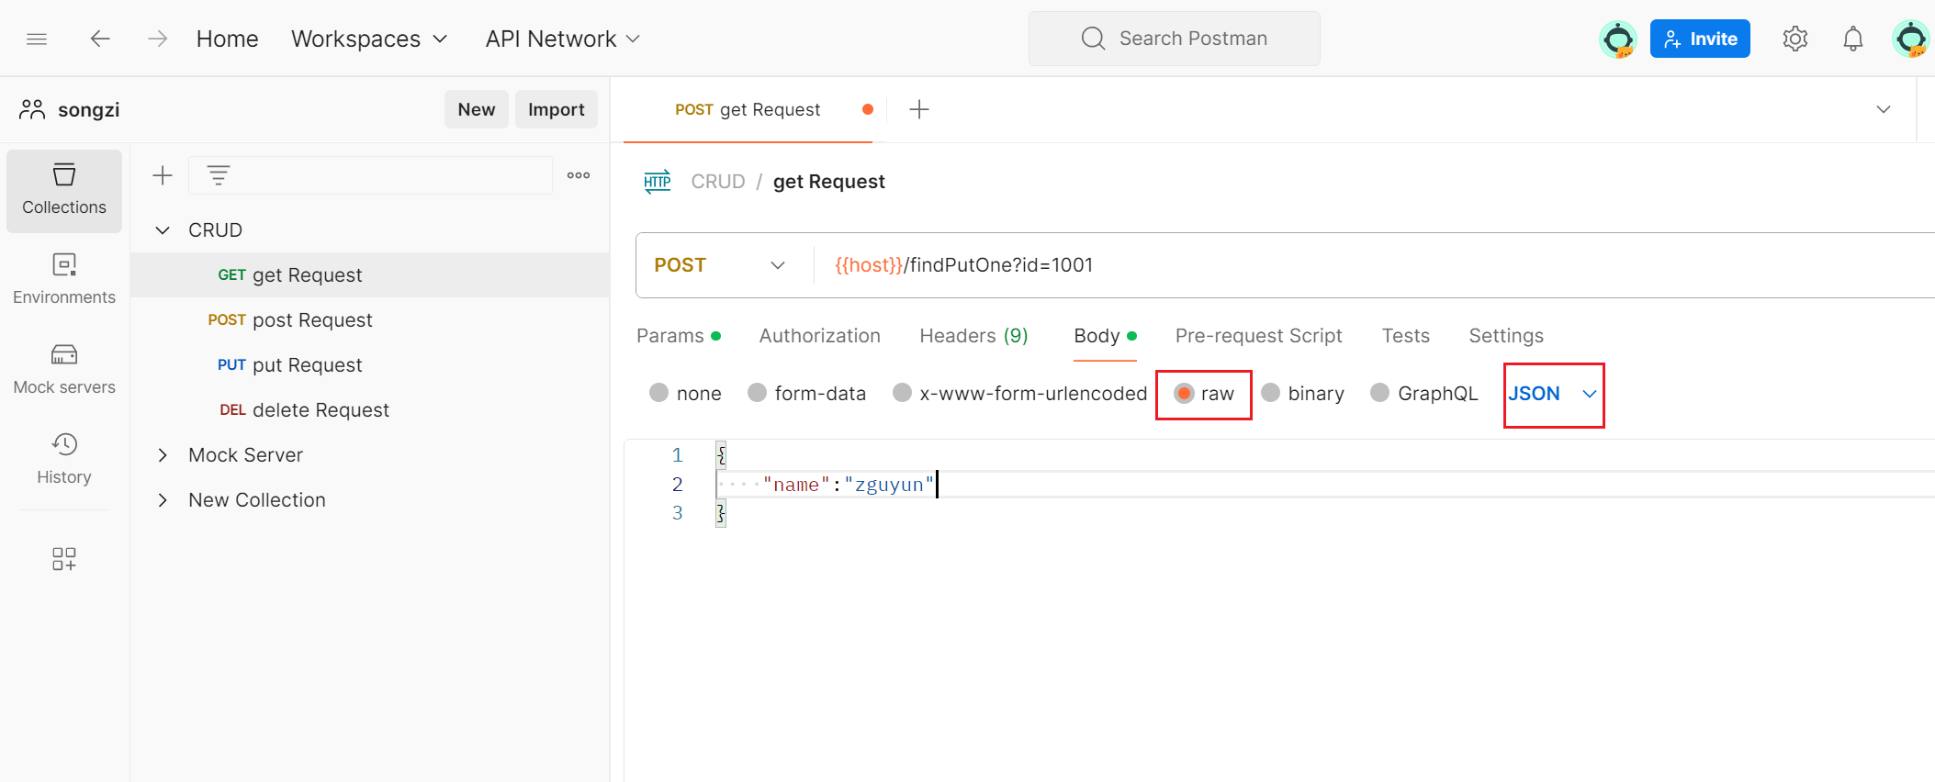Viewport: 1935px width, 782px height.
Task: Click the filter collections icon
Action: click(x=219, y=175)
